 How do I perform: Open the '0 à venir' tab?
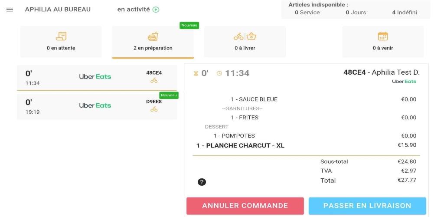coord(383,42)
